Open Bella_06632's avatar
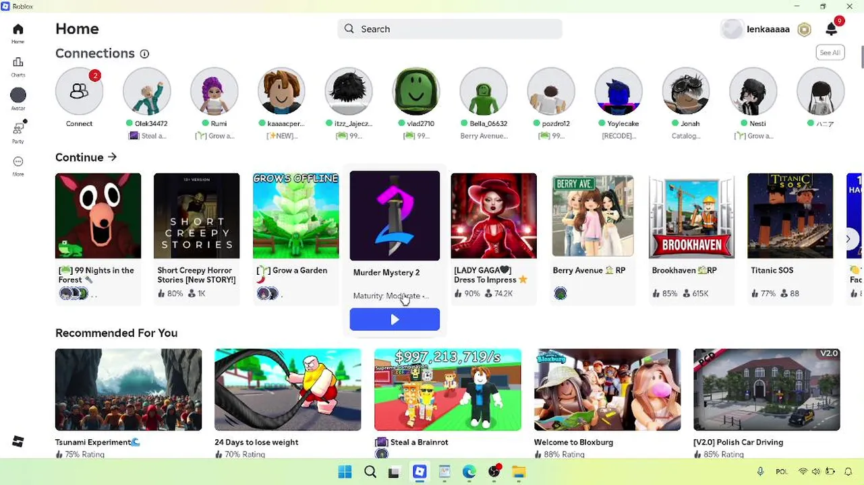 coord(484,92)
